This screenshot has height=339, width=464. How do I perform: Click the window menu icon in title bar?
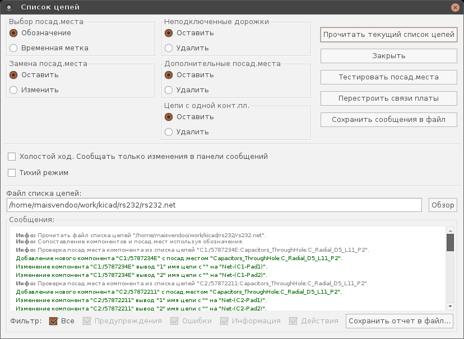coord(8,7)
